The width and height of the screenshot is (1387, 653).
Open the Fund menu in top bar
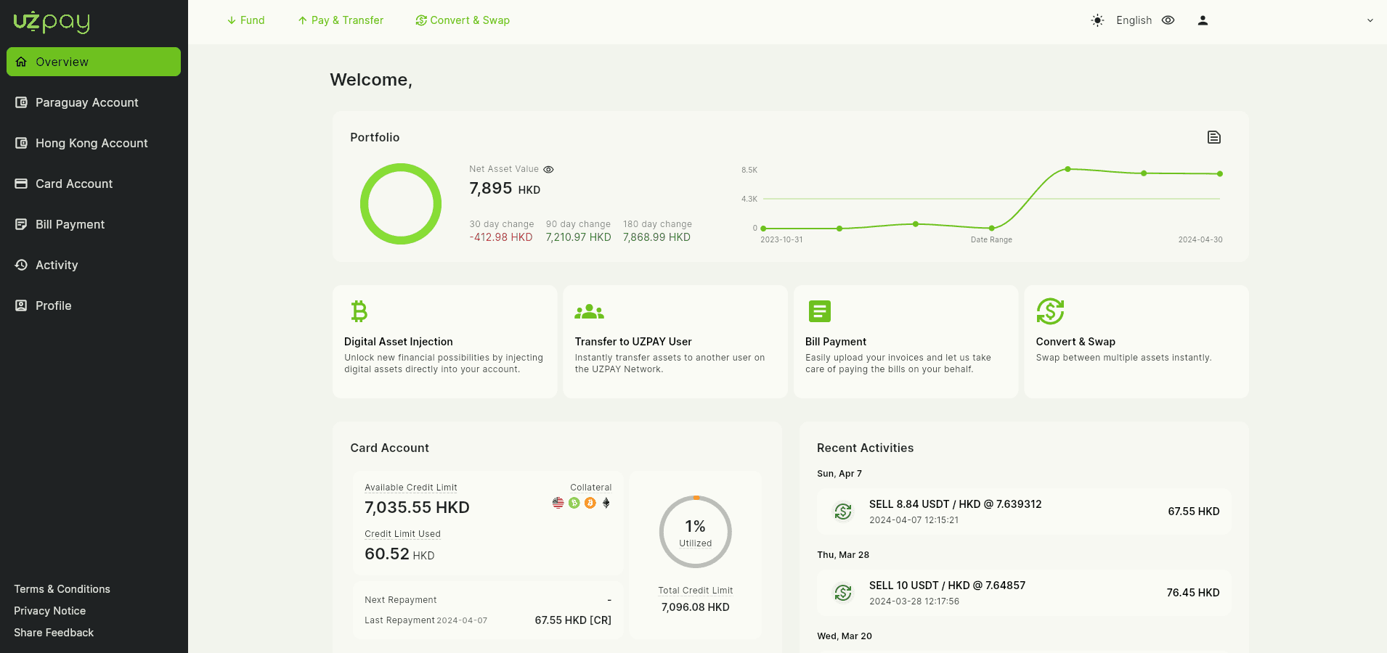click(245, 20)
